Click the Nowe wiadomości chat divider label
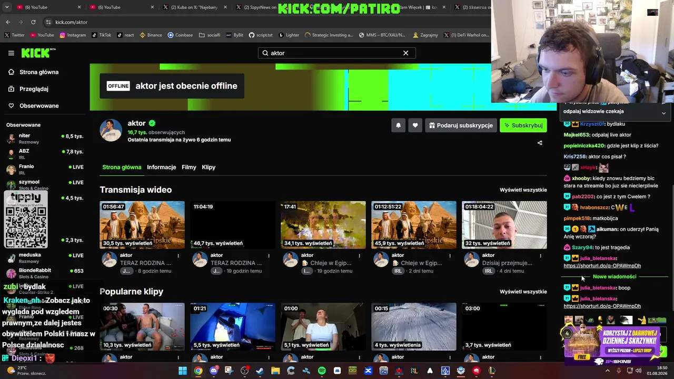Image resolution: width=674 pixels, height=379 pixels. [614, 276]
